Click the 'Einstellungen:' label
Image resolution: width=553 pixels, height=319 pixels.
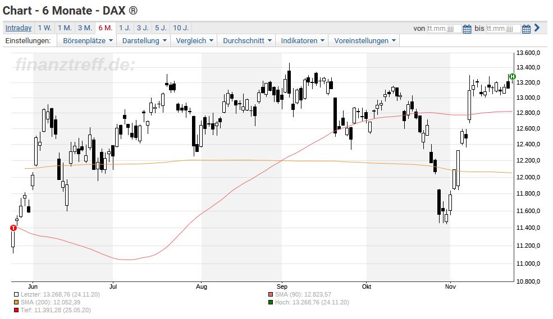tap(28, 41)
